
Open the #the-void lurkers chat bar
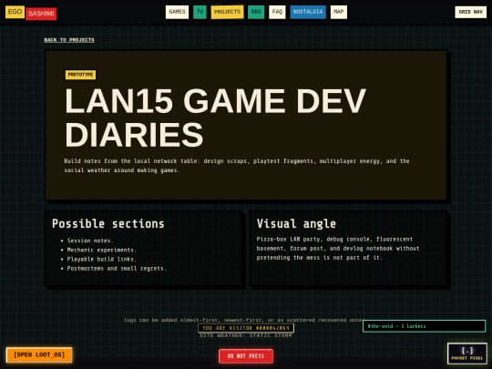(425, 326)
